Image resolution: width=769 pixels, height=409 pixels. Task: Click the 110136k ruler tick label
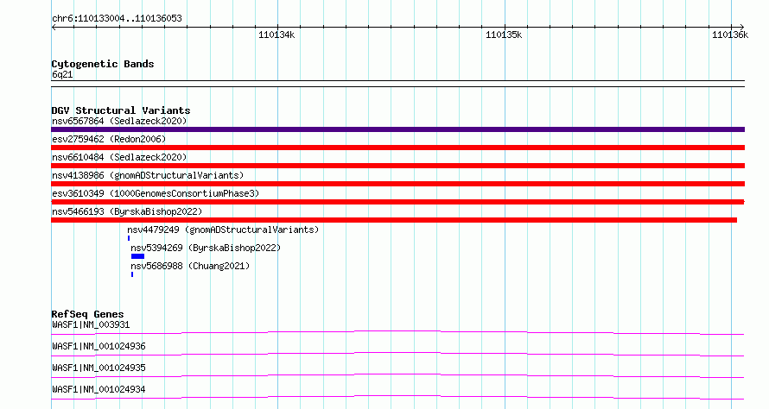pyautogui.click(x=730, y=35)
